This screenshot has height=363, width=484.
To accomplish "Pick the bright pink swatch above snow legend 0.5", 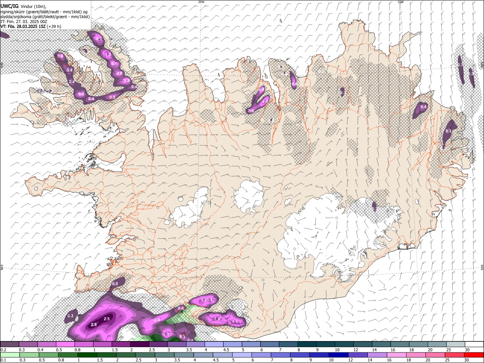I will 65,344.
